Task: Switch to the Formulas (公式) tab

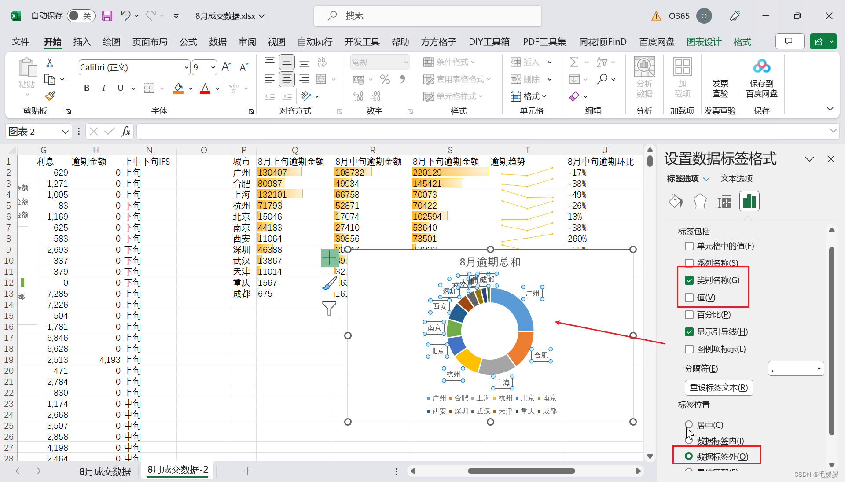Action: (188, 42)
